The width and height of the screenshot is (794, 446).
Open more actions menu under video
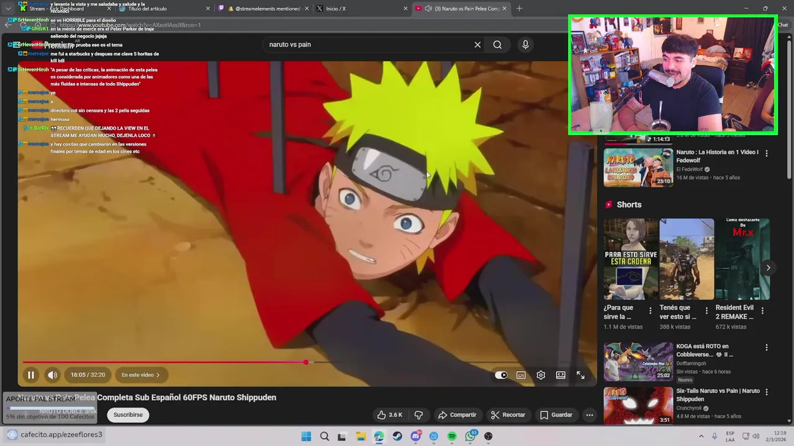pos(590,415)
